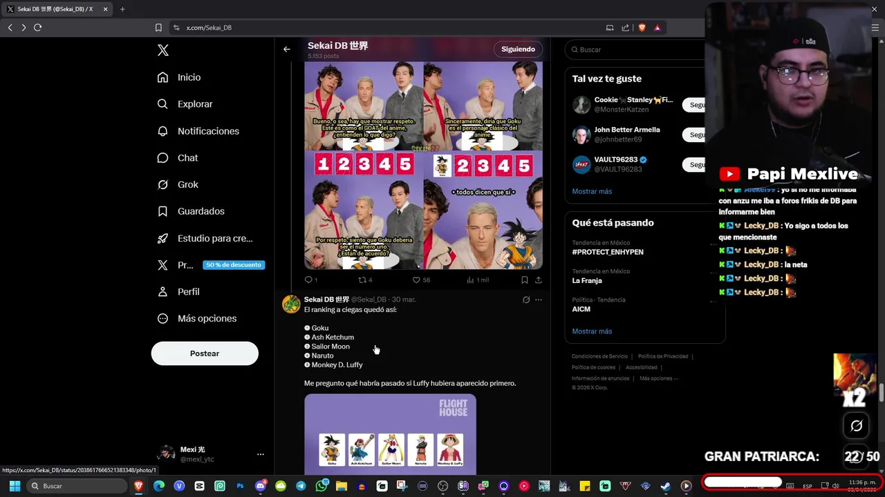Click the taskbar Buscar search box
The width and height of the screenshot is (885, 497).
pyautogui.click(x=78, y=486)
